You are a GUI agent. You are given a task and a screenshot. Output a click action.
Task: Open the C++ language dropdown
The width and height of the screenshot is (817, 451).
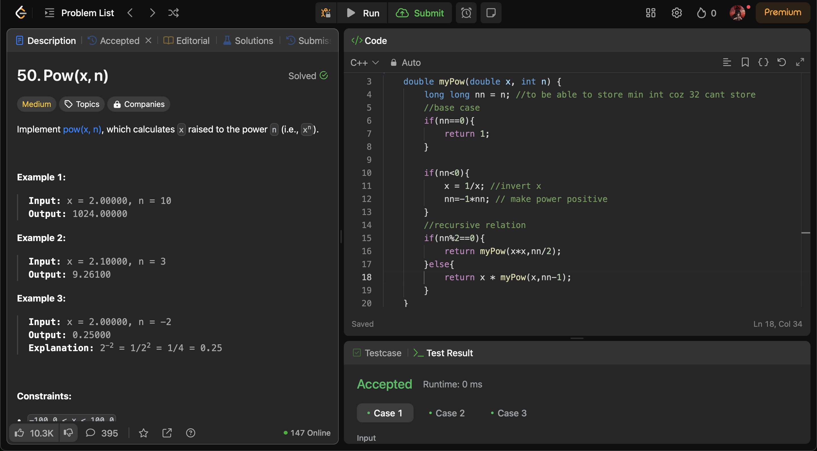[364, 63]
